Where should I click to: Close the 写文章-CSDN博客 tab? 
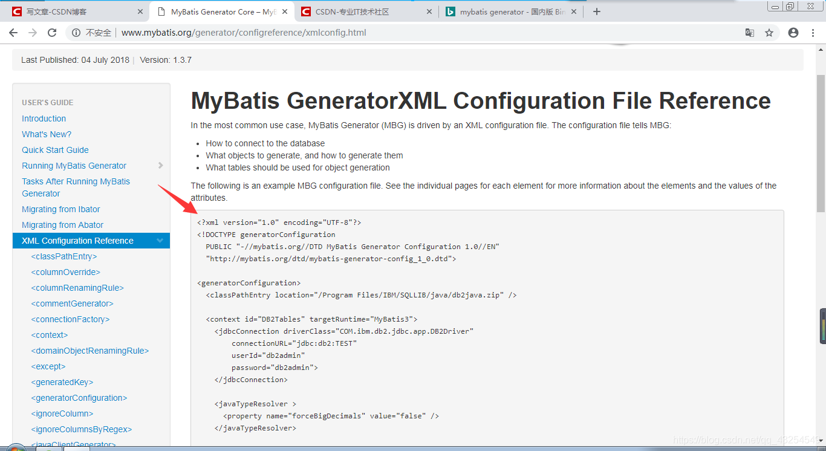point(141,11)
